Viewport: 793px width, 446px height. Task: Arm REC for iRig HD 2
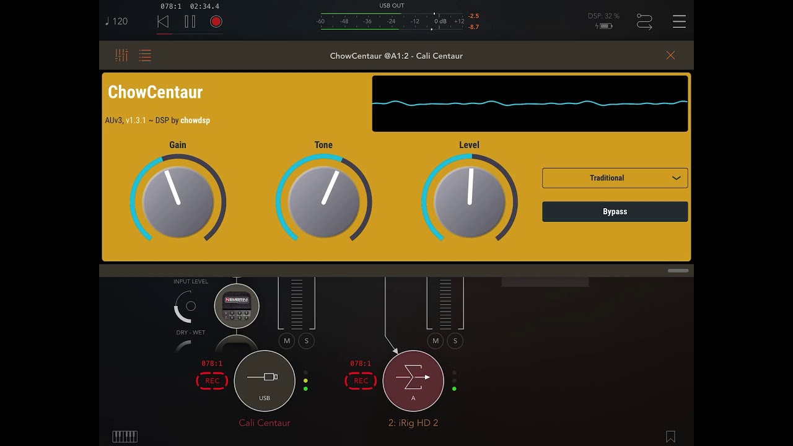click(x=361, y=381)
